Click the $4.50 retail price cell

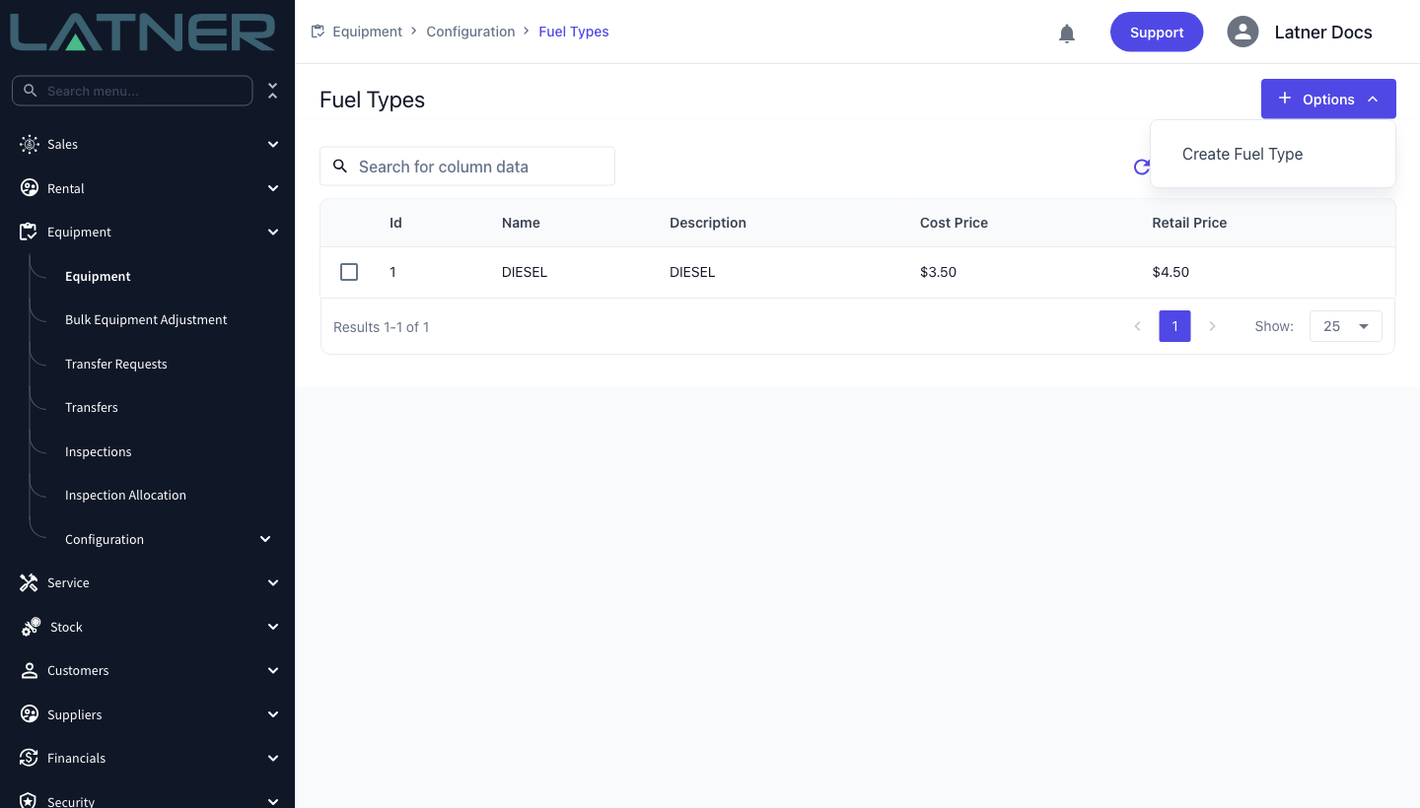1171,272
